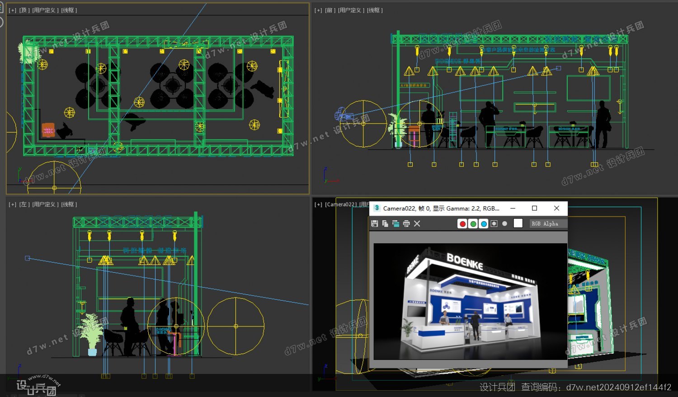Open the [左] view label menu
678x397 pixels.
[x=24, y=204]
